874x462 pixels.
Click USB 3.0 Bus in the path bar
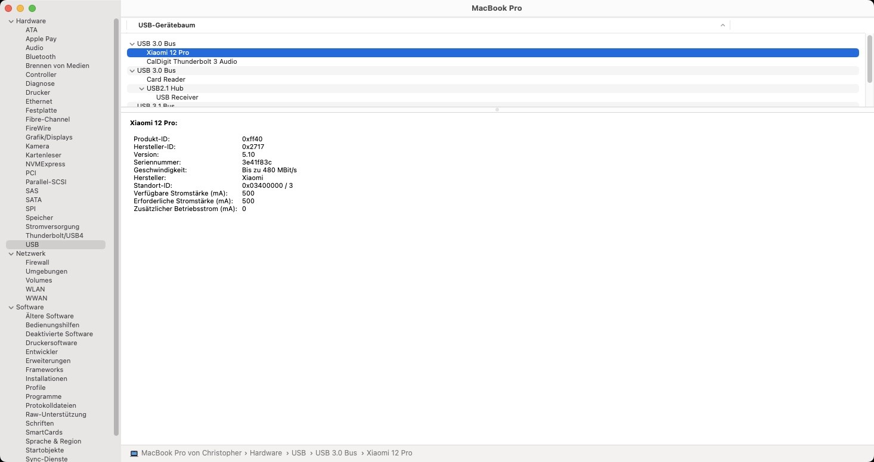(x=336, y=453)
